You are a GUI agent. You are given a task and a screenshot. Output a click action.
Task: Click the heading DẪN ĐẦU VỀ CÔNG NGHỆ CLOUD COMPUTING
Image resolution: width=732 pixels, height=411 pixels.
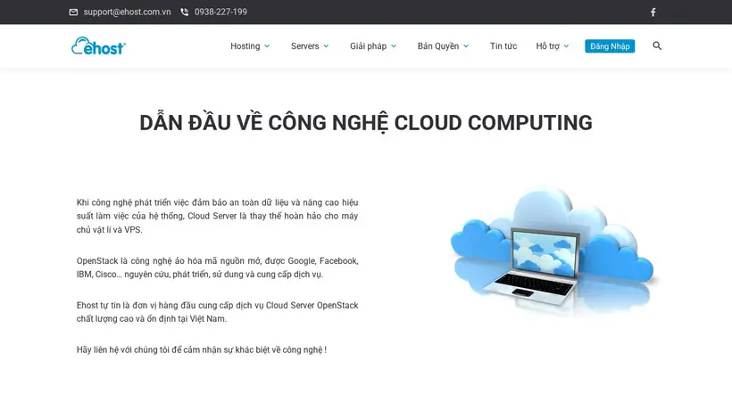(x=366, y=123)
